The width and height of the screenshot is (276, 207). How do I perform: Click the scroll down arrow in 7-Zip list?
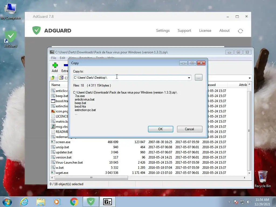[x=249, y=173]
